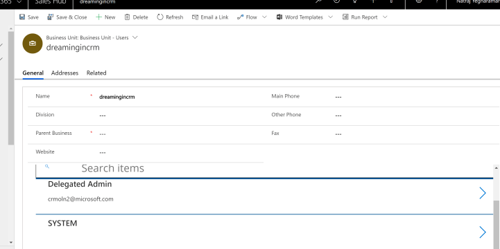Screen dimensions: 500x249
Task: Click the user list scrollbar thumb
Action: click(496, 224)
